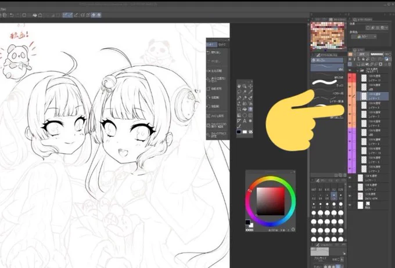Open the layer blending mode dropdown

click(363, 54)
